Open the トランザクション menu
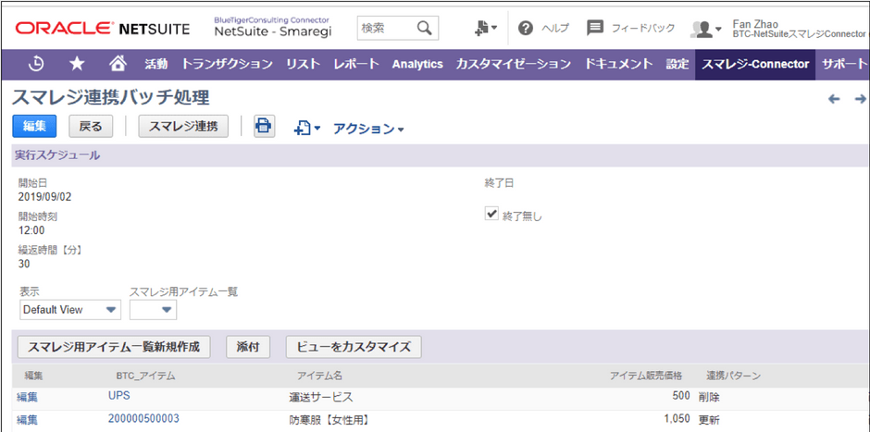 pos(228,65)
